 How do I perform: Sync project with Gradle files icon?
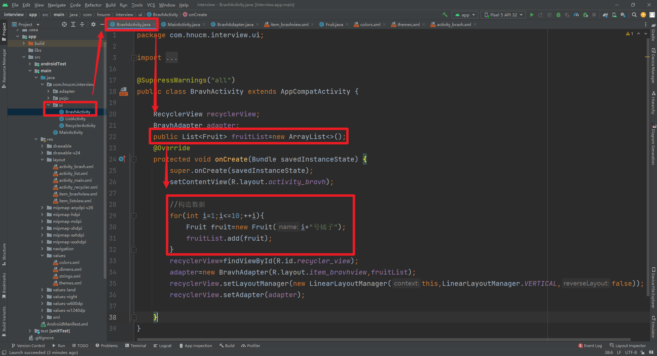pos(605,15)
